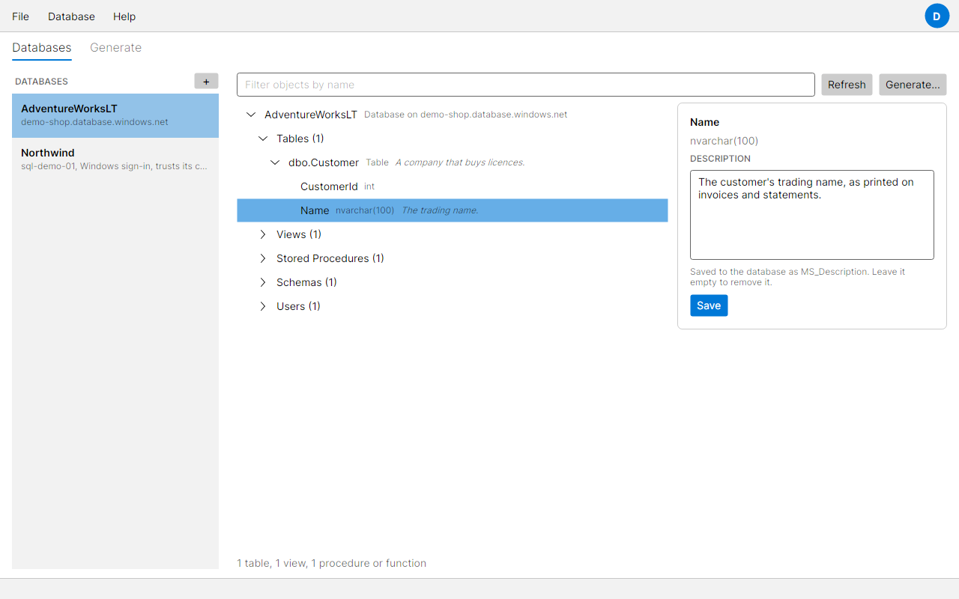Click the Refresh button

click(847, 85)
